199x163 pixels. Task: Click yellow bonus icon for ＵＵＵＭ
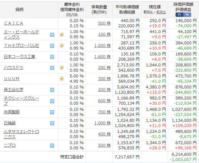[62, 79]
